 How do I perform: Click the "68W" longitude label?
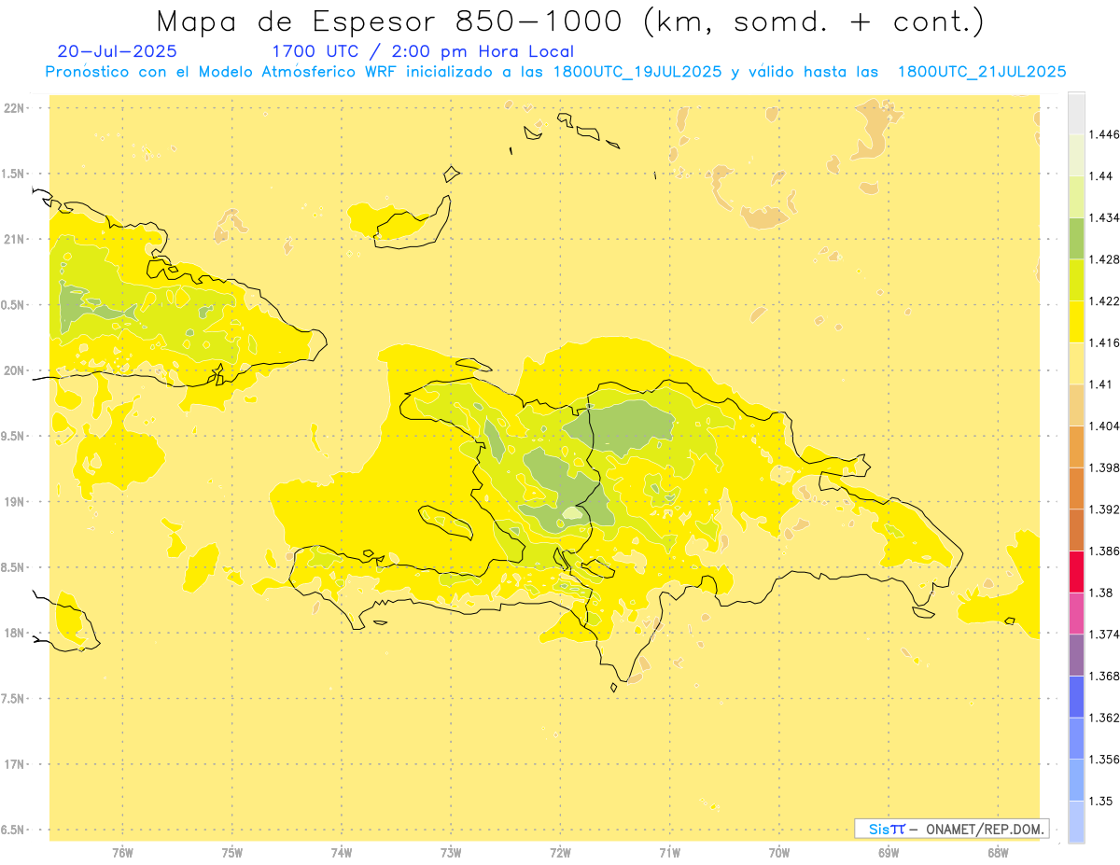pos(998,853)
